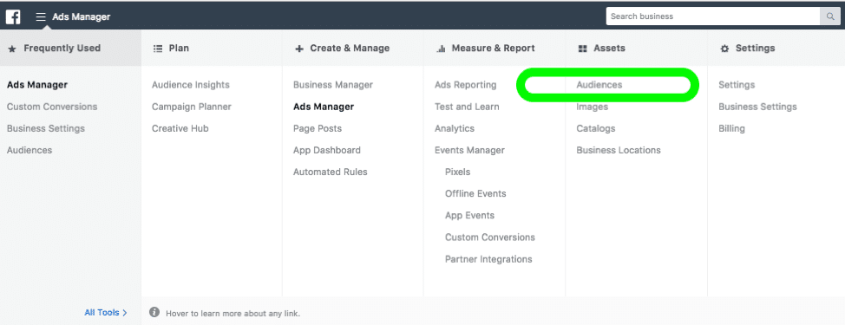
Task: Open Campaign Planner
Action: 192,107
